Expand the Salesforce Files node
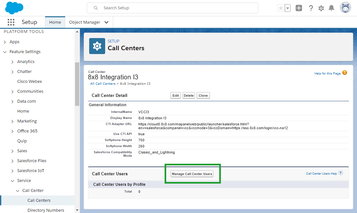This screenshot has height=213, width=357. 12,161
